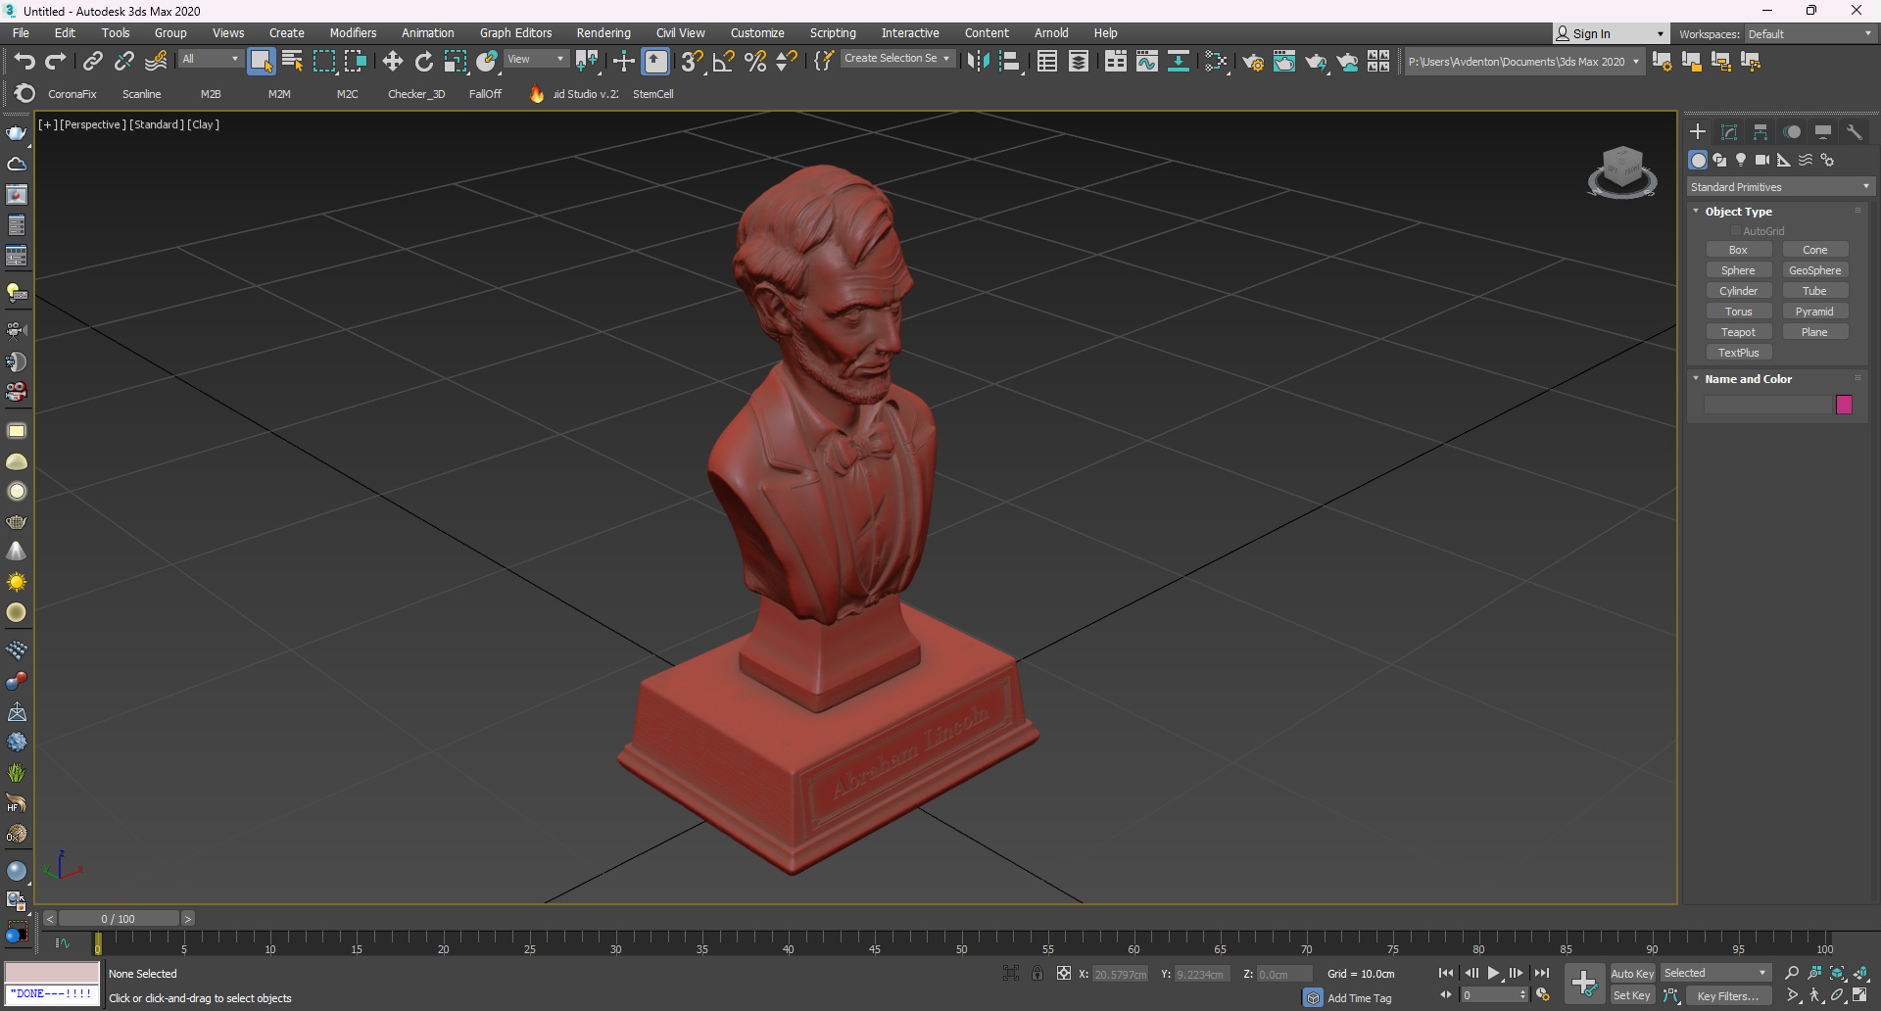
Task: Open Workspaces Default dropdown
Action: [x=1809, y=34]
